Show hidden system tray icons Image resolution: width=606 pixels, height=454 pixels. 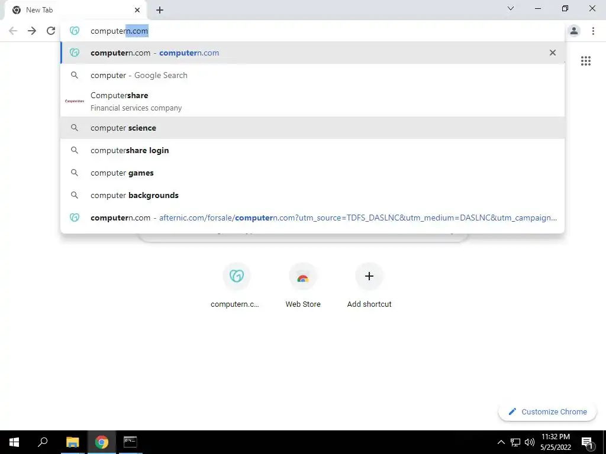tap(501, 442)
